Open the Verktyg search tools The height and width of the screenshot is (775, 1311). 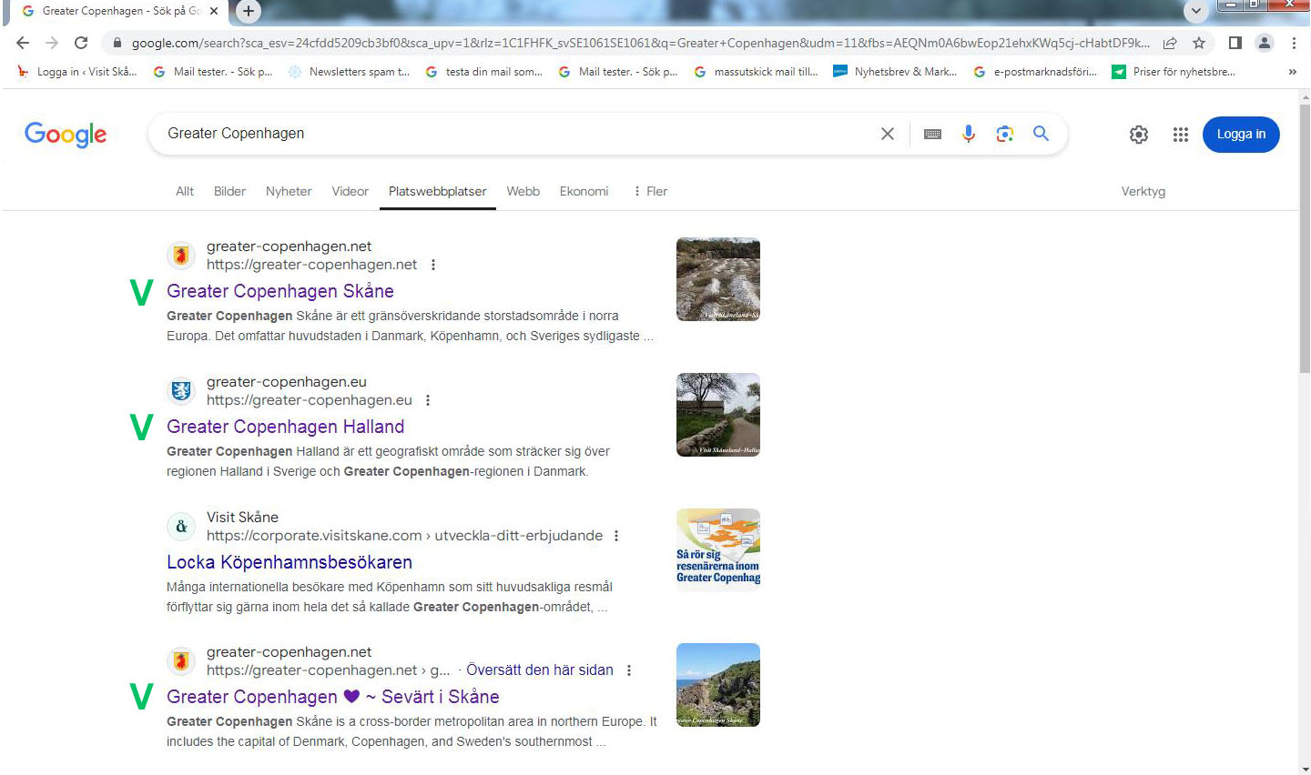1143,191
